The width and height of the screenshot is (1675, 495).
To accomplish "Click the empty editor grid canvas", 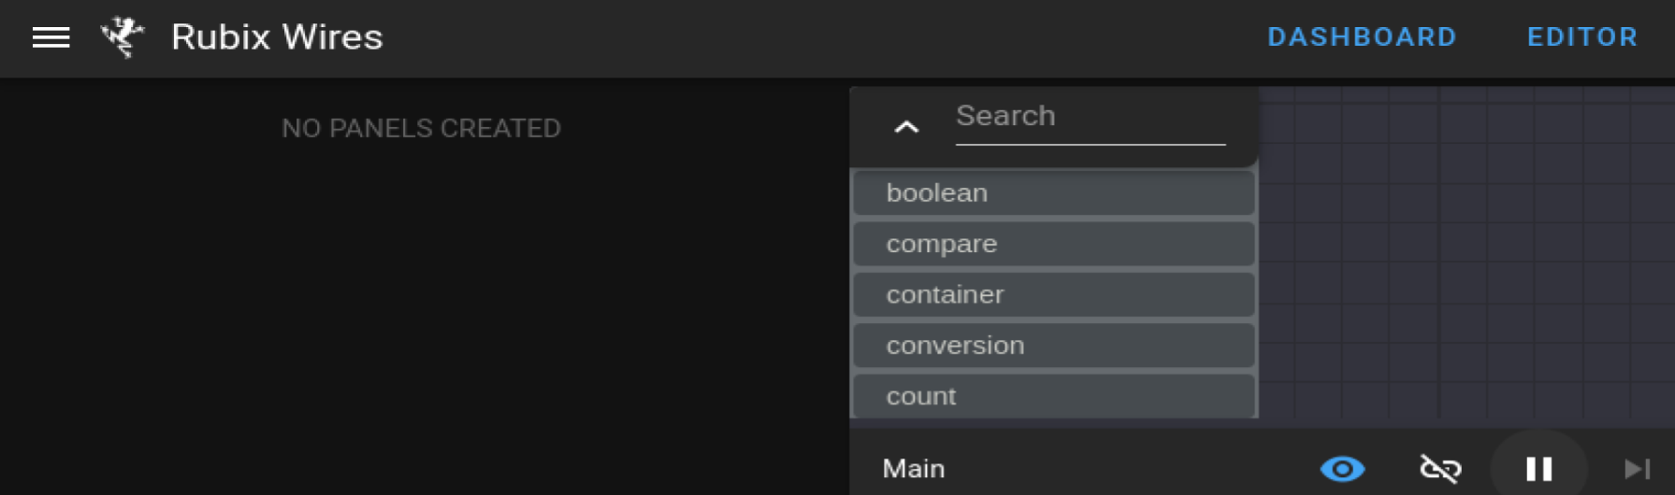I will point(1466,252).
